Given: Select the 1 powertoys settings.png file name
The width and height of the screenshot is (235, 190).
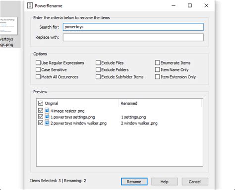Looking at the screenshot, I should coord(73,117).
